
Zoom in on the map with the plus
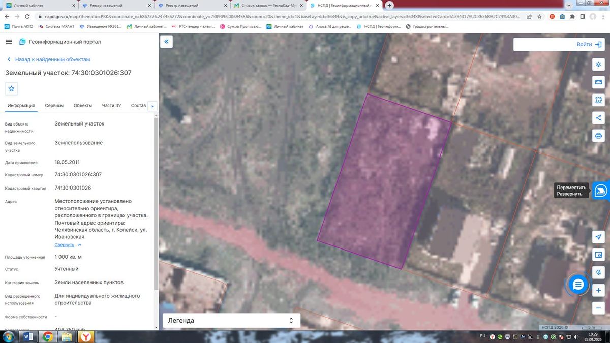pyautogui.click(x=598, y=290)
